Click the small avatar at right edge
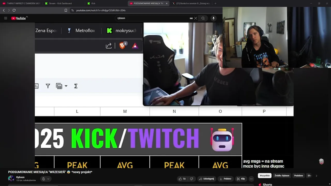331x186 pixels. (321, 161)
